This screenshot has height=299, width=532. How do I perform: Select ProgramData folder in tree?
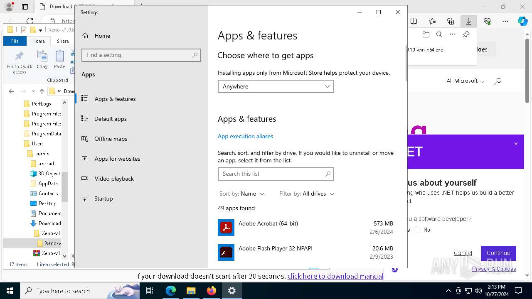[42, 133]
